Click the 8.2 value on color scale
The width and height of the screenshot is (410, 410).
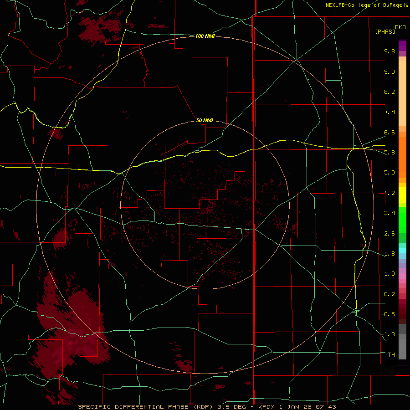click(x=389, y=92)
